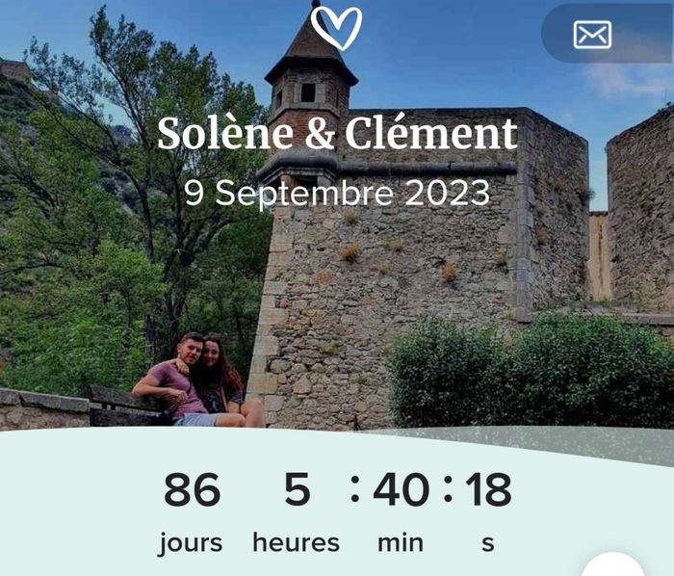The width and height of the screenshot is (674, 576).
Task: Select the 40 minutes countdown value
Action: [402, 489]
